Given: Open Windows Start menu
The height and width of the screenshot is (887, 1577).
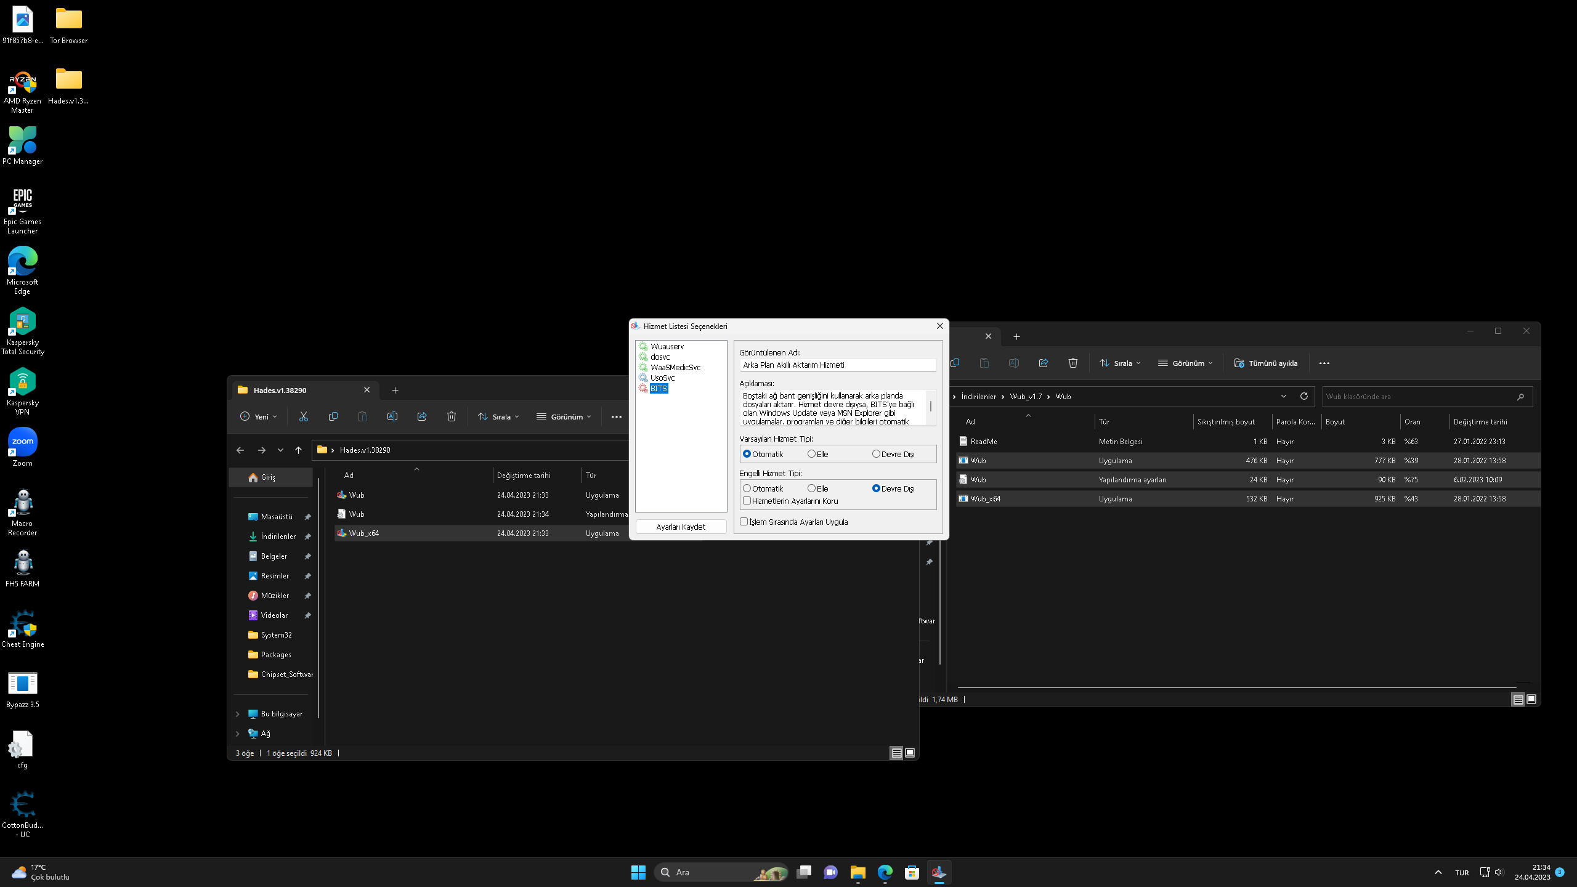Looking at the screenshot, I should tap(638, 872).
